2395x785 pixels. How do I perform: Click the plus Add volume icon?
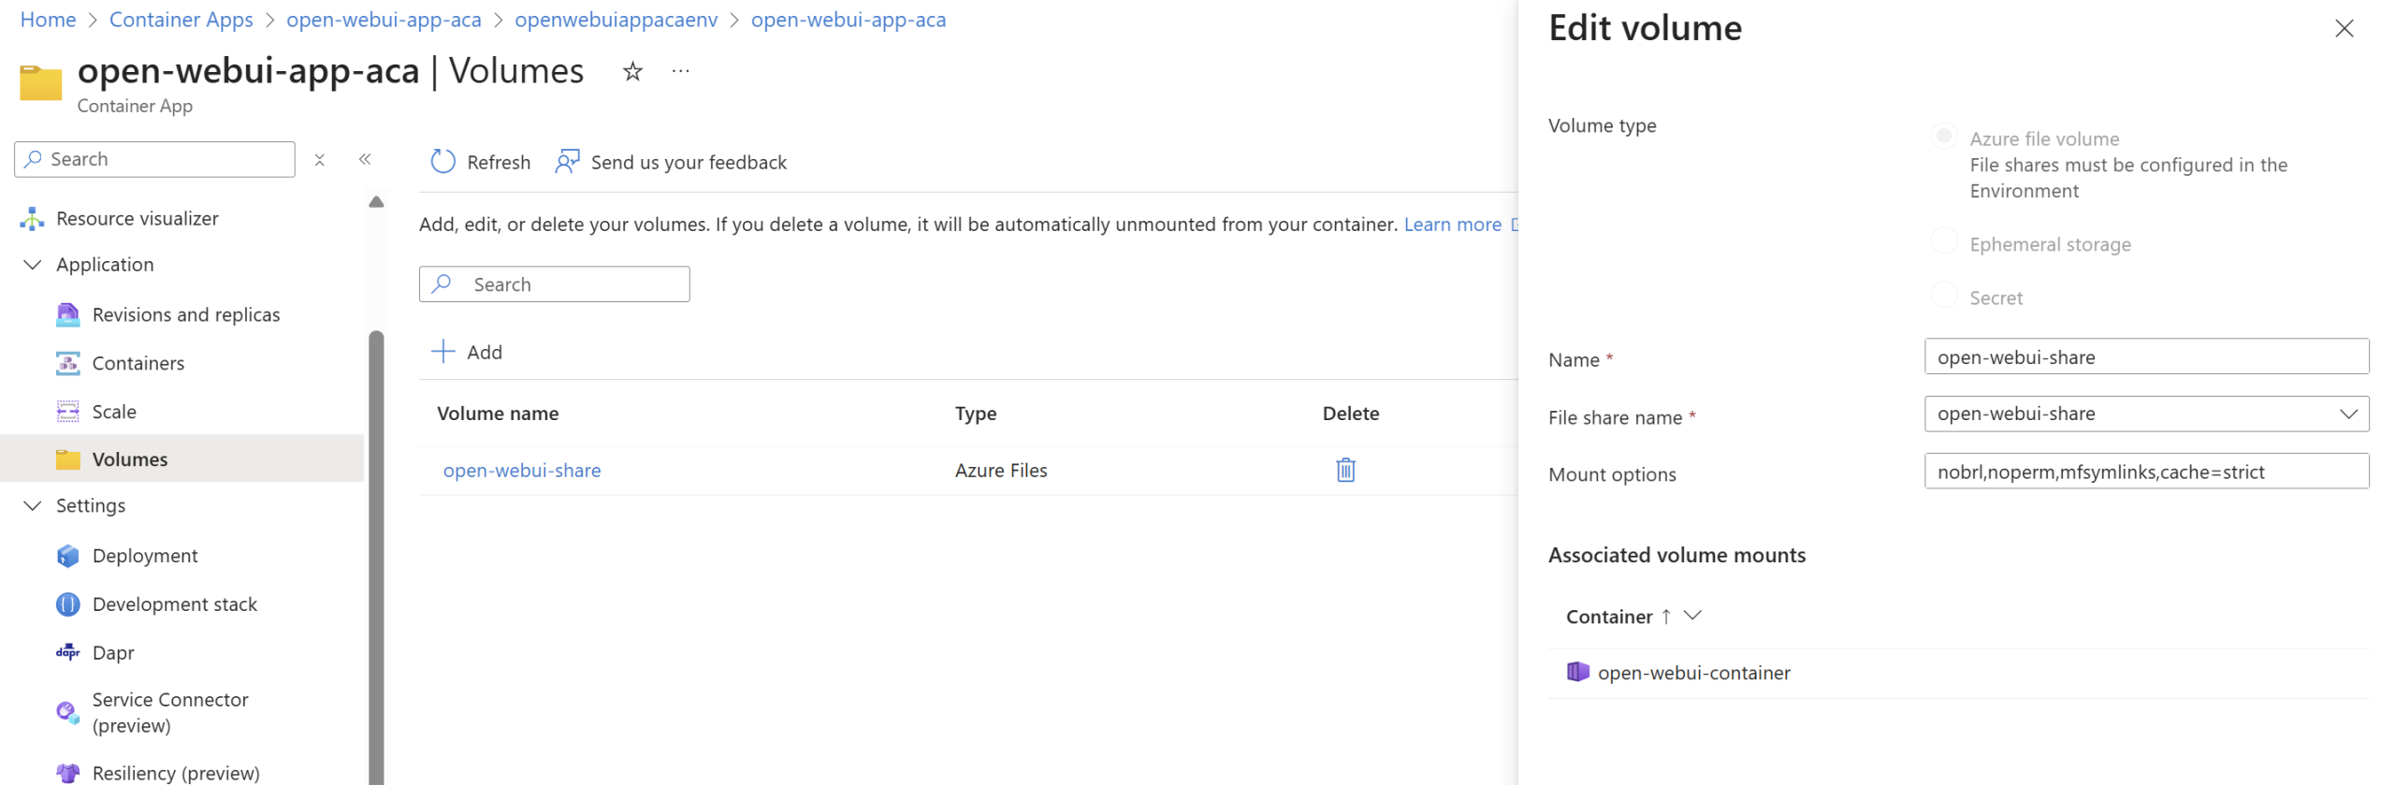443,352
